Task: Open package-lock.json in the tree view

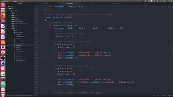Action: pyautogui.click(x=20, y=52)
